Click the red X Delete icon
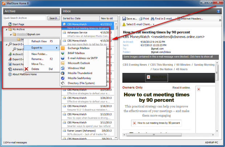This screenshot has height=147, width=225. coord(26,69)
